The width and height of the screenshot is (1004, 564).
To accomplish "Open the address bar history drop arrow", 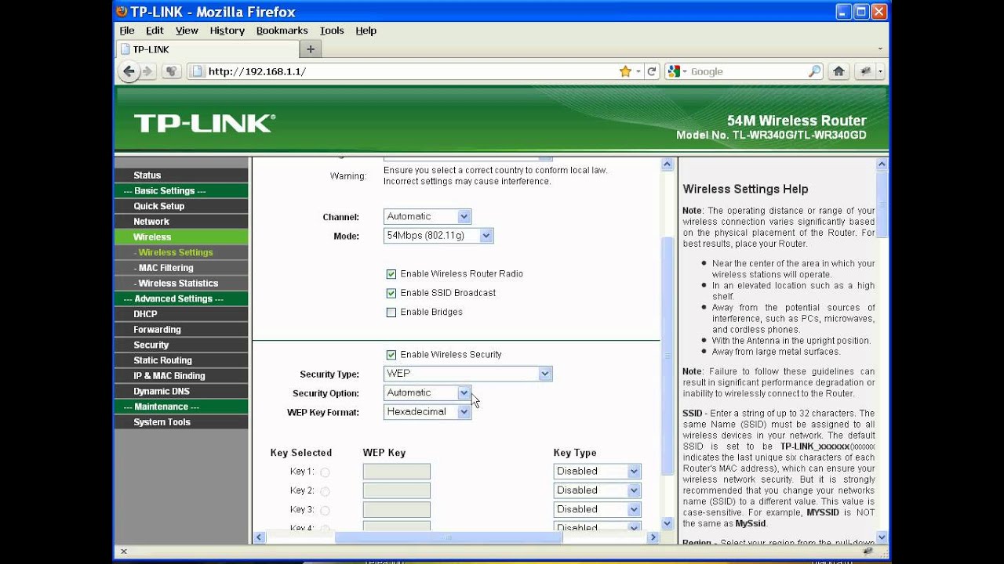I will click(638, 71).
